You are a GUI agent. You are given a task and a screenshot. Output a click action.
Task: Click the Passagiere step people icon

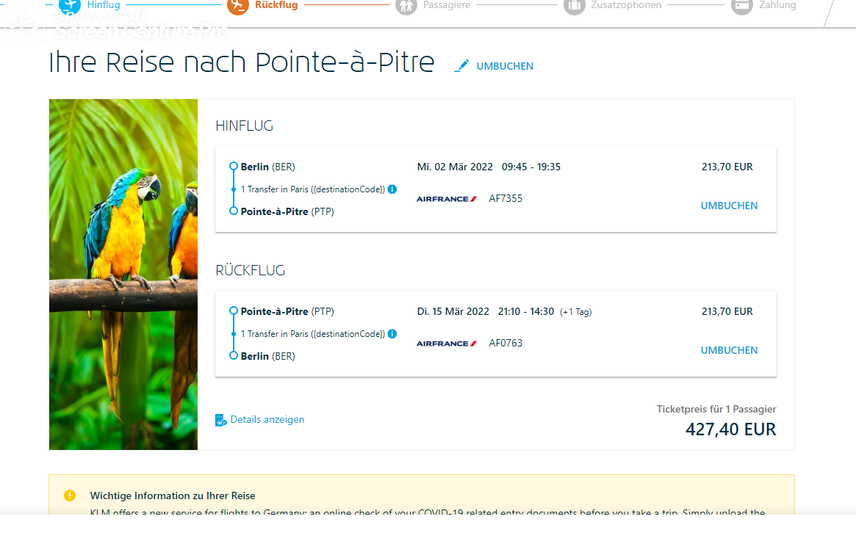[x=406, y=6]
